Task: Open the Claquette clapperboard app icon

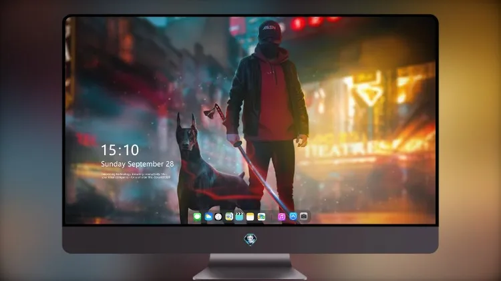Action: click(x=239, y=217)
